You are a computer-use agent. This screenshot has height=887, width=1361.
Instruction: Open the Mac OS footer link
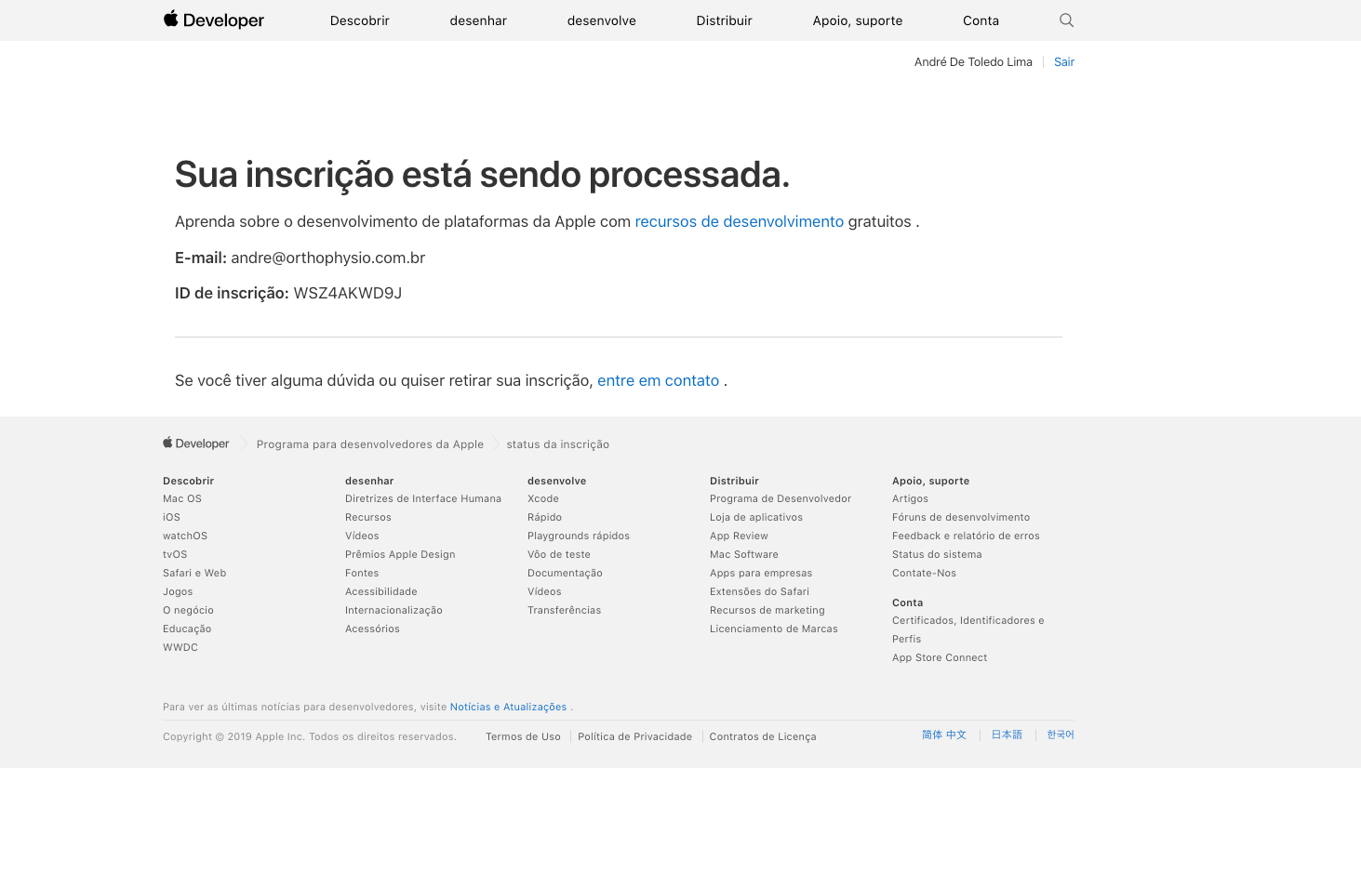click(x=182, y=498)
